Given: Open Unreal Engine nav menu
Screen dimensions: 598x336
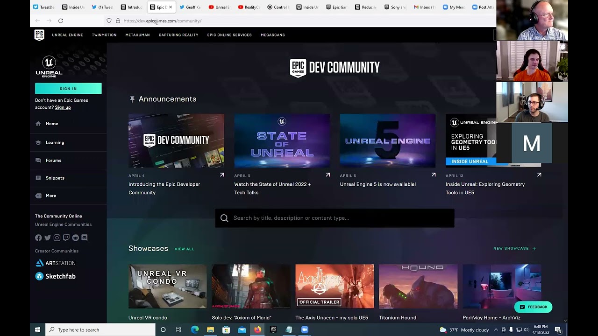Looking at the screenshot, I should tap(67, 35).
